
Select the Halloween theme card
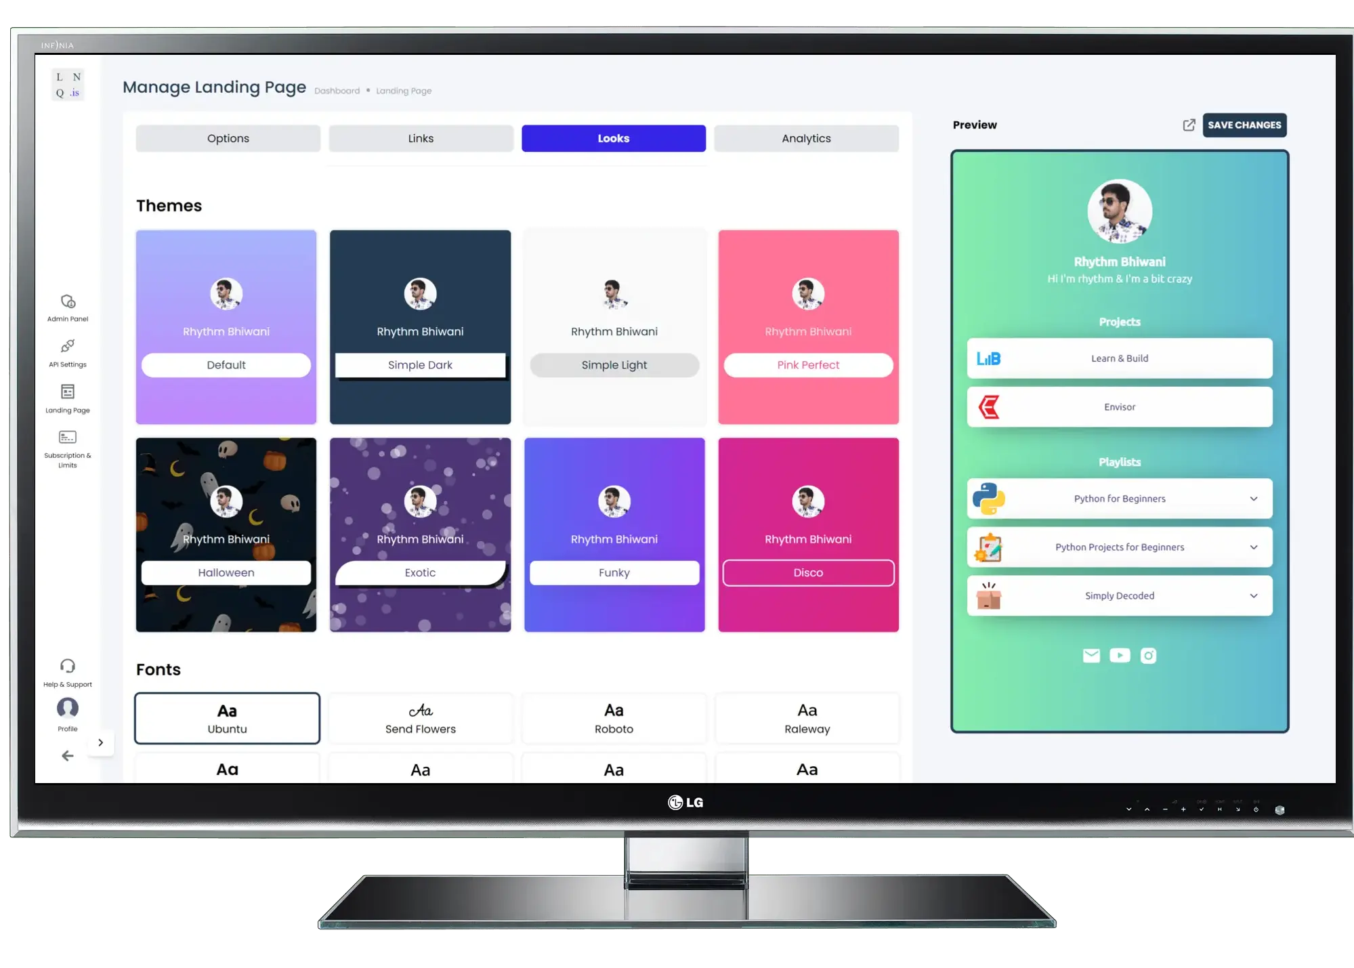pos(225,534)
